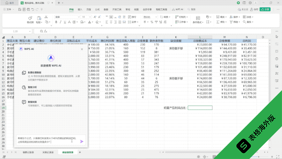Viewport: 282px width, 159px height.
Task: Close the WPS AI panel
Action: tap(82, 49)
